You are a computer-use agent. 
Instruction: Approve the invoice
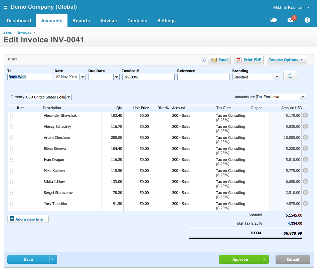click(240, 259)
